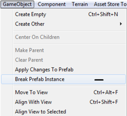Open the GameObject menu in the menu bar

17,4
